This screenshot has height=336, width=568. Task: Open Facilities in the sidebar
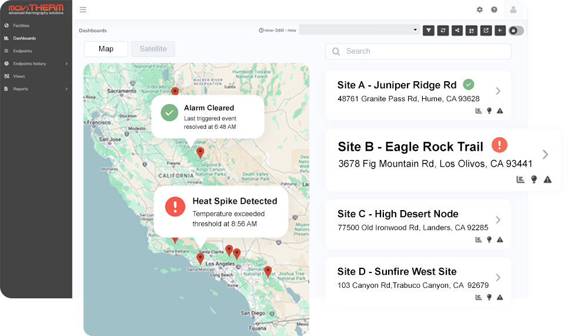21,26
